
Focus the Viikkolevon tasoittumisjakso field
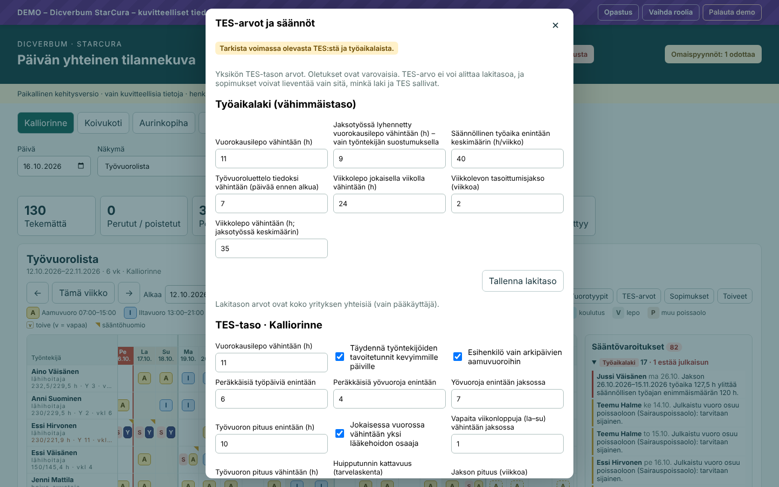tap(507, 203)
